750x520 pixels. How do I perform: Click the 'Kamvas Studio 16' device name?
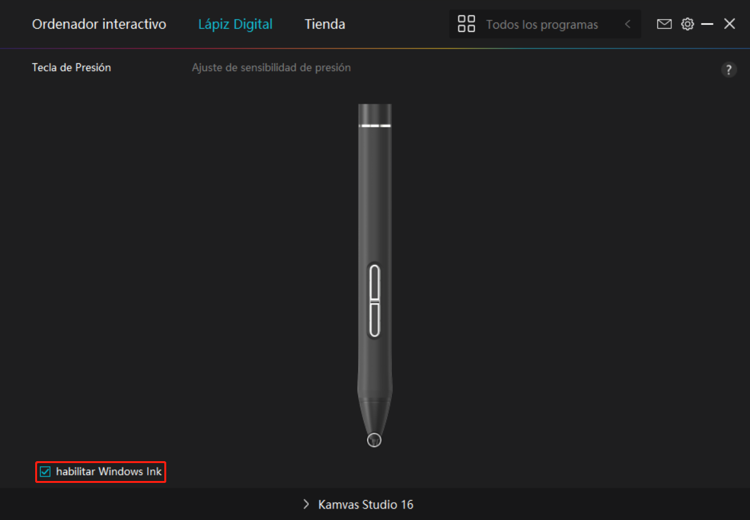(x=366, y=505)
